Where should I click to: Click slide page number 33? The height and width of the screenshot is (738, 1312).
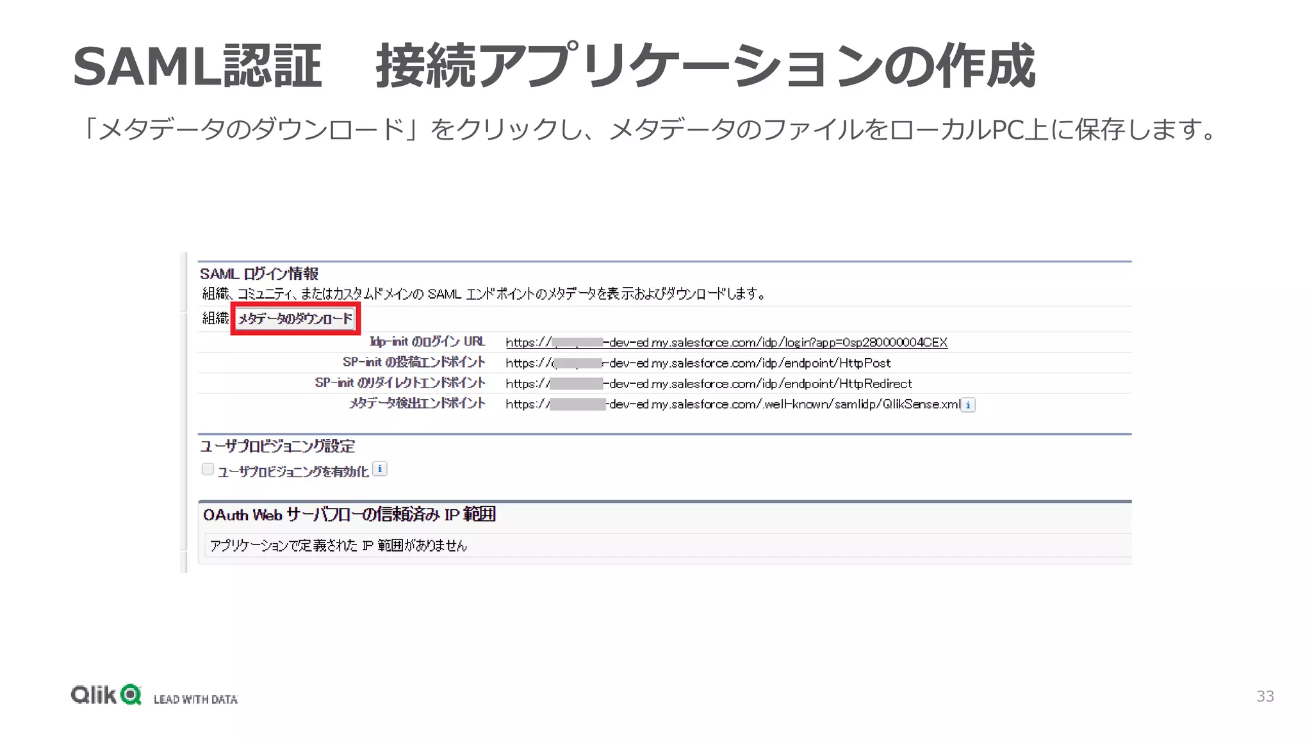point(1265,696)
